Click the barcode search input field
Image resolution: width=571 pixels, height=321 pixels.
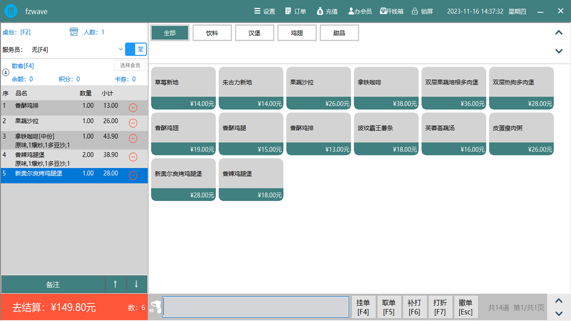(255, 307)
